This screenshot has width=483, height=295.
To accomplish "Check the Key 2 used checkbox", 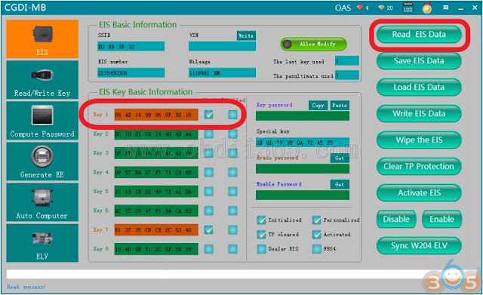I will [x=209, y=134].
